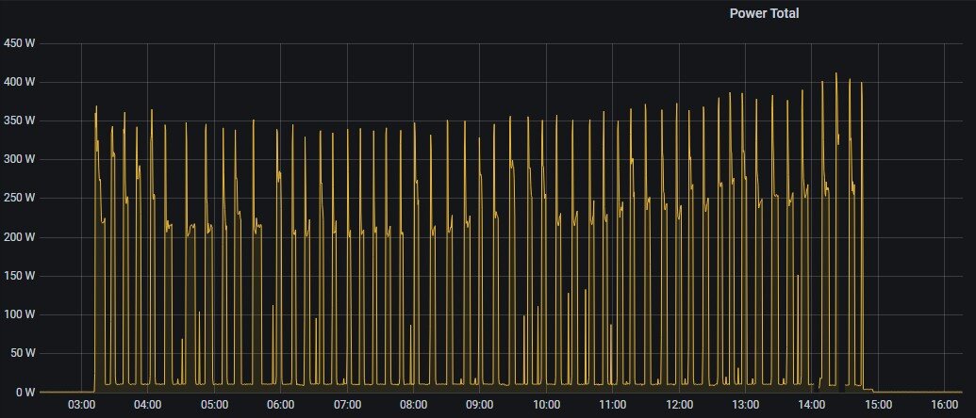Select the 50 W y-axis label
This screenshot has width=976, height=418.
(21, 353)
